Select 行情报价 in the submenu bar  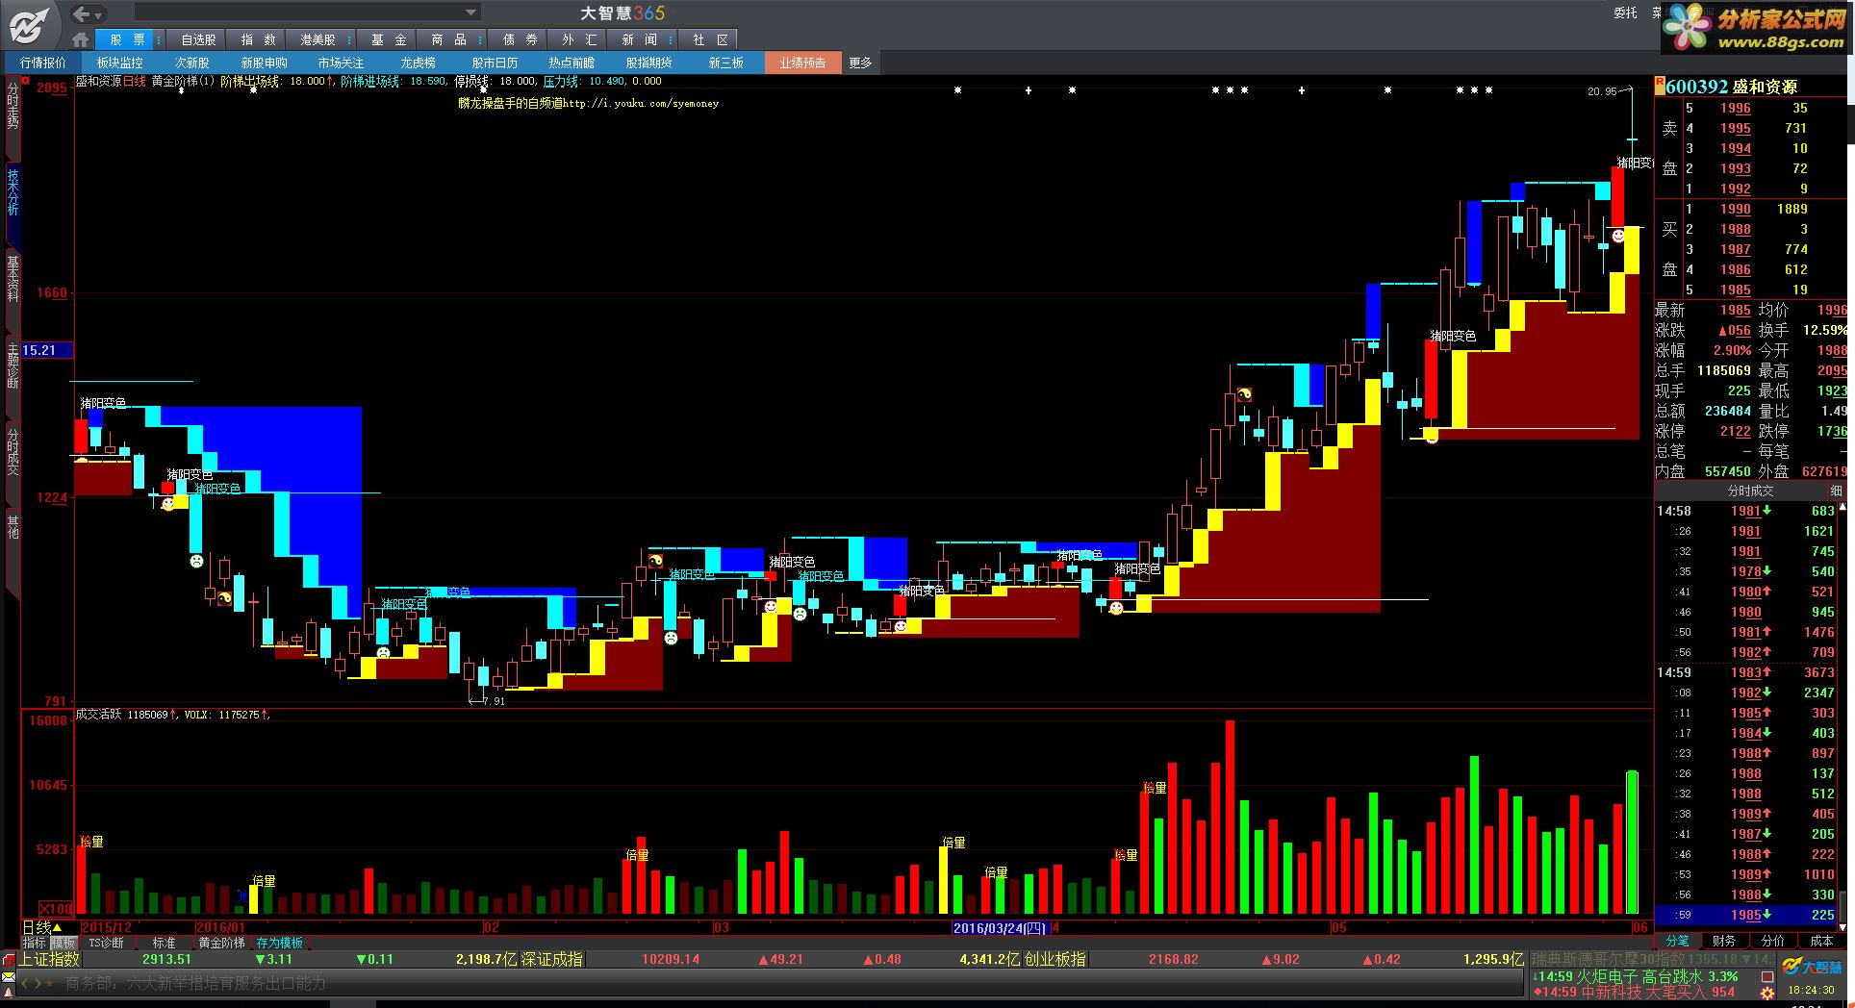click(43, 63)
